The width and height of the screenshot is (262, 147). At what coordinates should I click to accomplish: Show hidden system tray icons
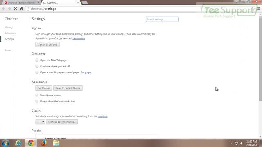pos(231,143)
